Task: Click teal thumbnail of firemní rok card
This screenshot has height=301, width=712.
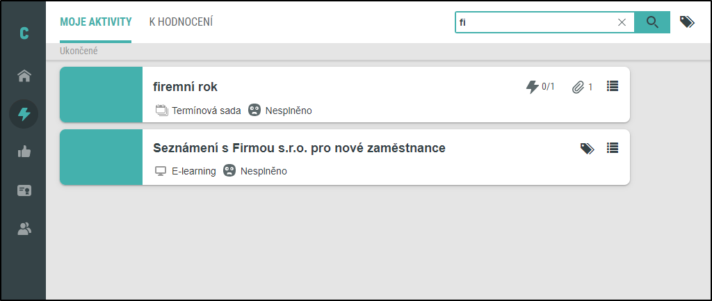Action: click(x=102, y=95)
